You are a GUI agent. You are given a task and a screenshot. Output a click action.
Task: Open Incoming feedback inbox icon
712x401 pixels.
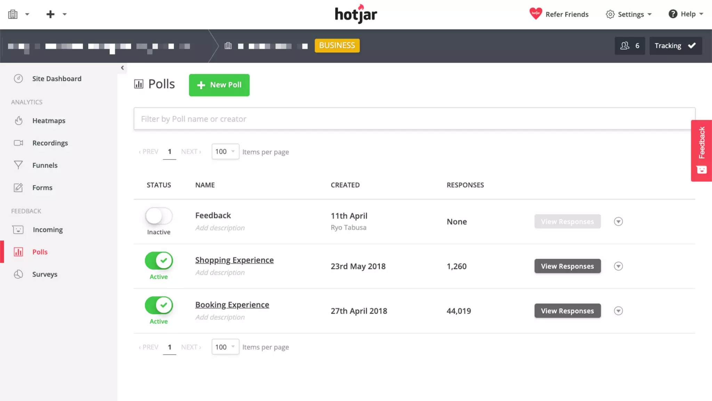click(18, 230)
